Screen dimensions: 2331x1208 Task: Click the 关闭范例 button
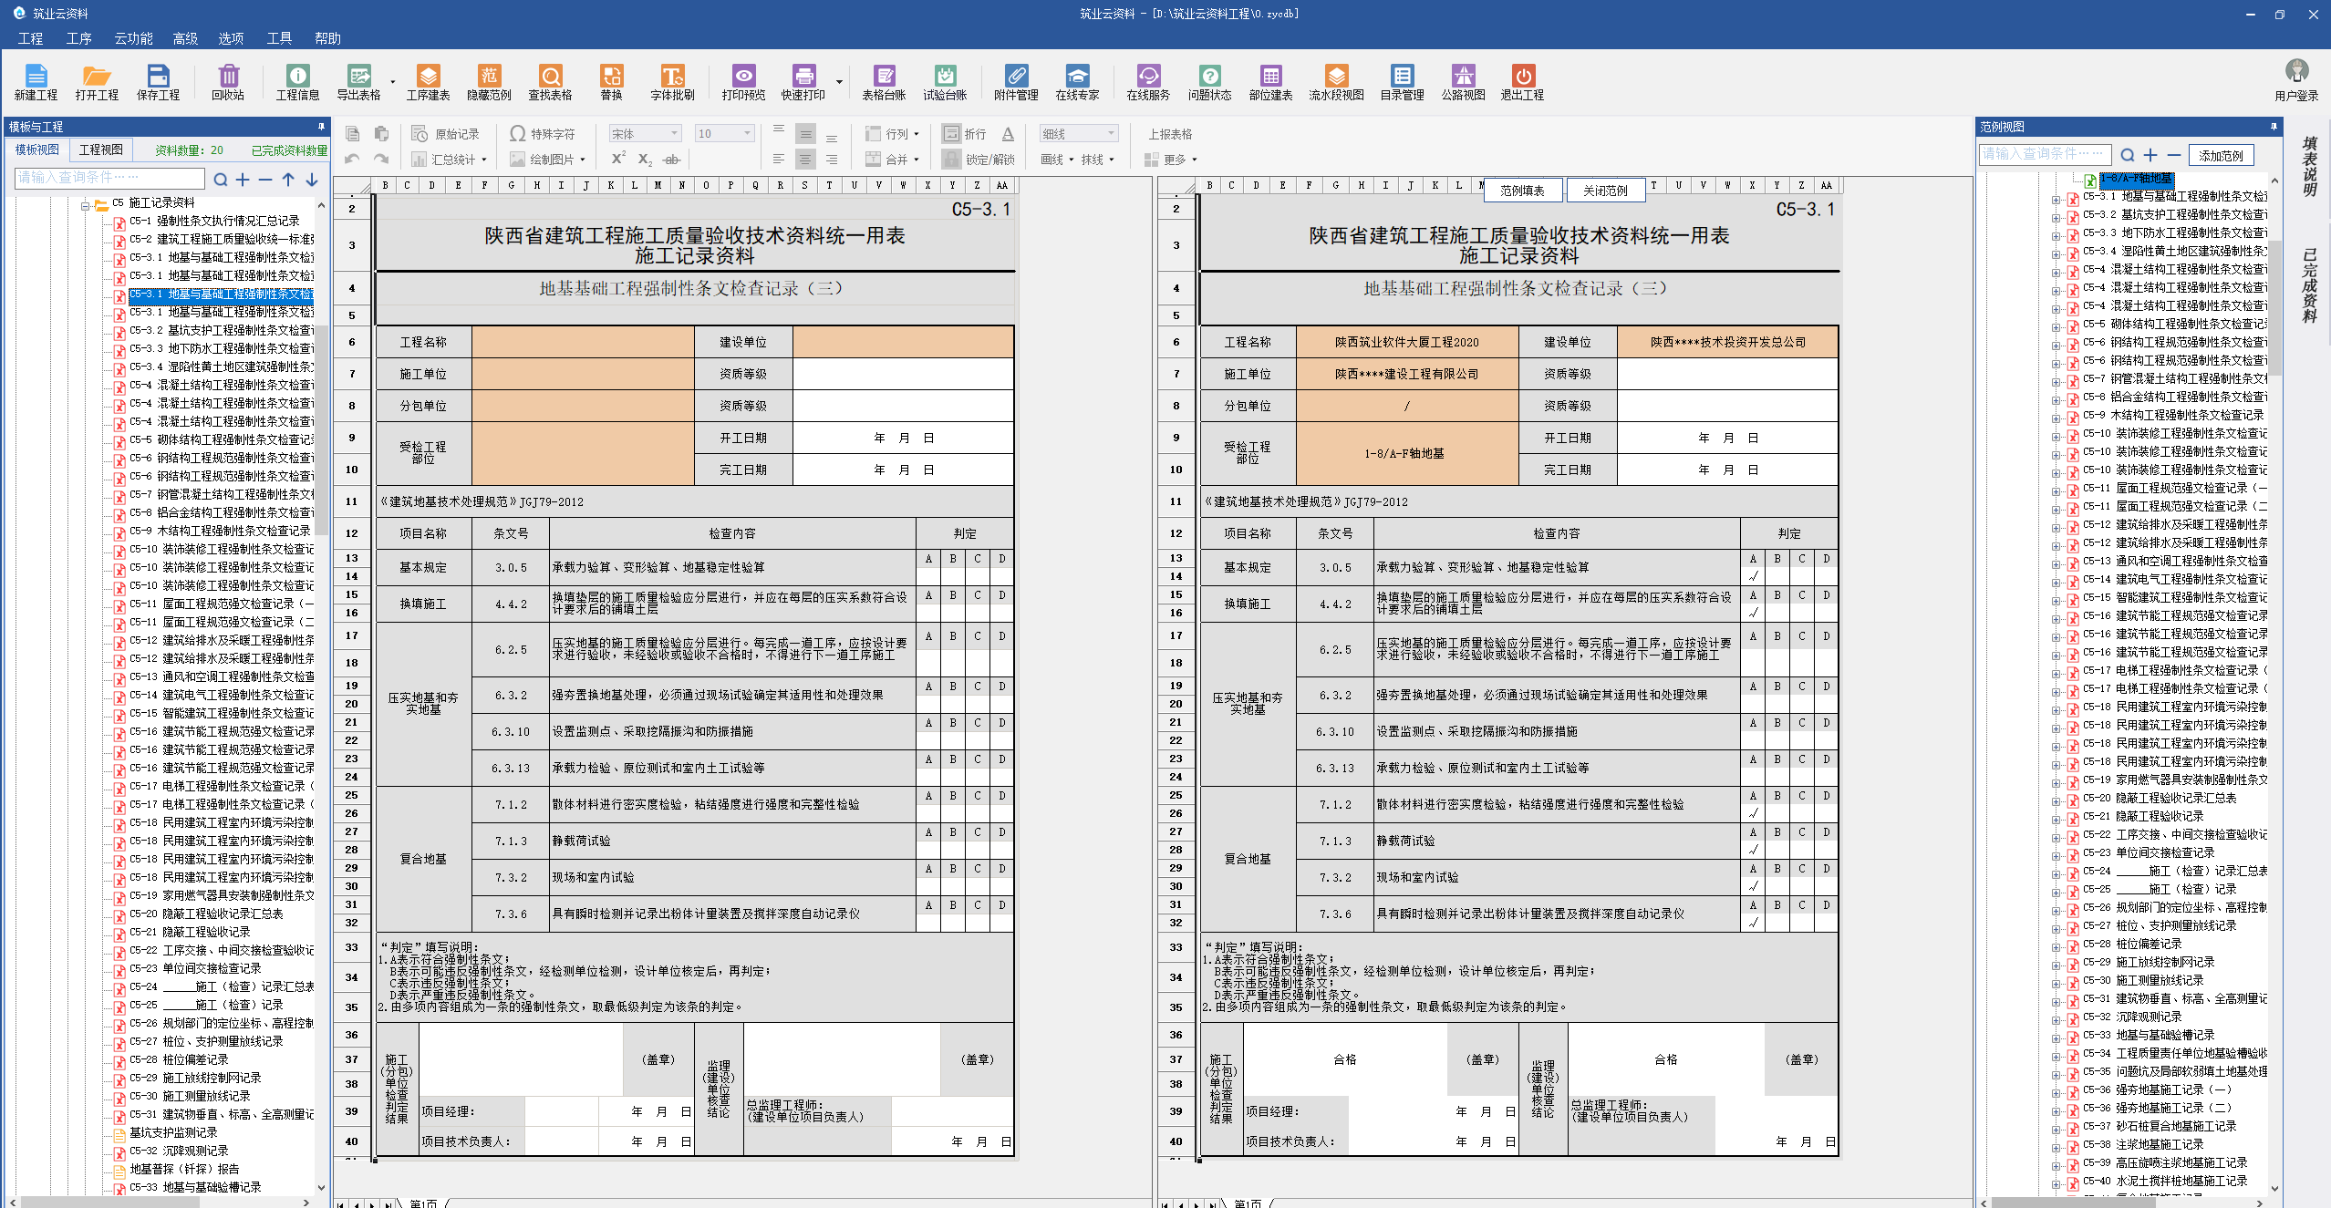pyautogui.click(x=1605, y=191)
